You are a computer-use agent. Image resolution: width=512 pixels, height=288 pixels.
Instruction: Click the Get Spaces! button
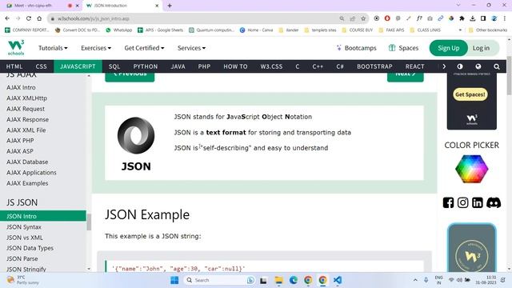470,94
